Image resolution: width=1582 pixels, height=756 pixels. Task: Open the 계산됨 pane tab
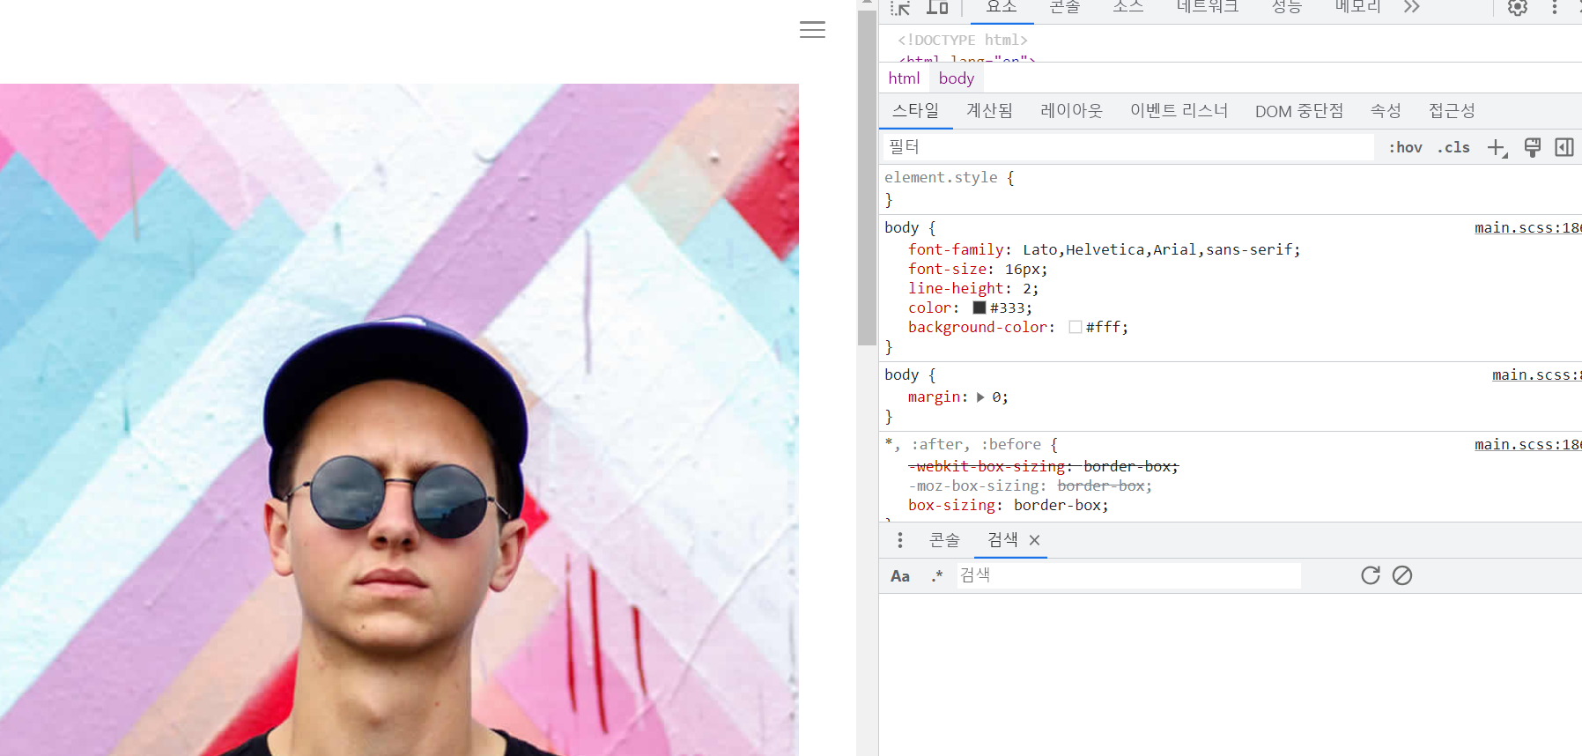coord(990,111)
